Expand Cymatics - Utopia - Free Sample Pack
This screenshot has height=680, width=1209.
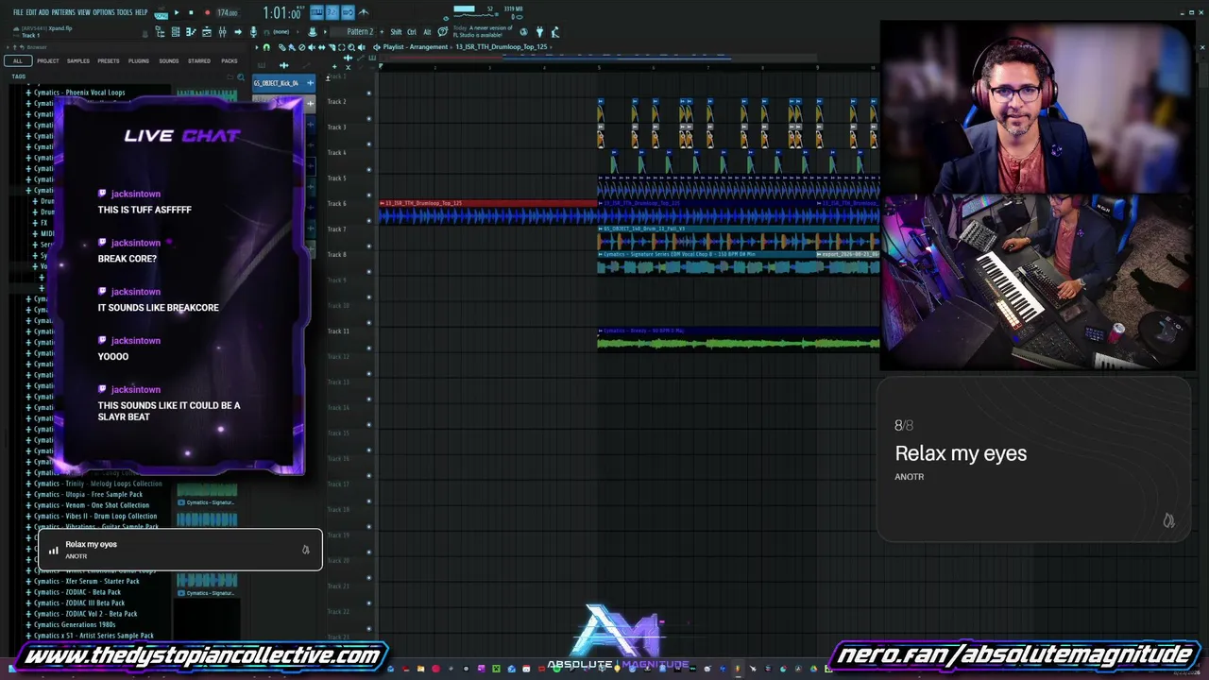pos(28,495)
